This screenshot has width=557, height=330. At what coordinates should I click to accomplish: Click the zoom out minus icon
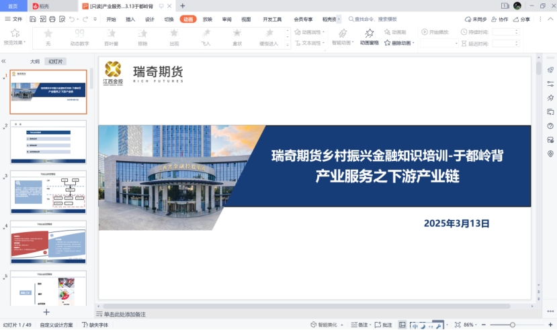pyautogui.click(x=484, y=325)
